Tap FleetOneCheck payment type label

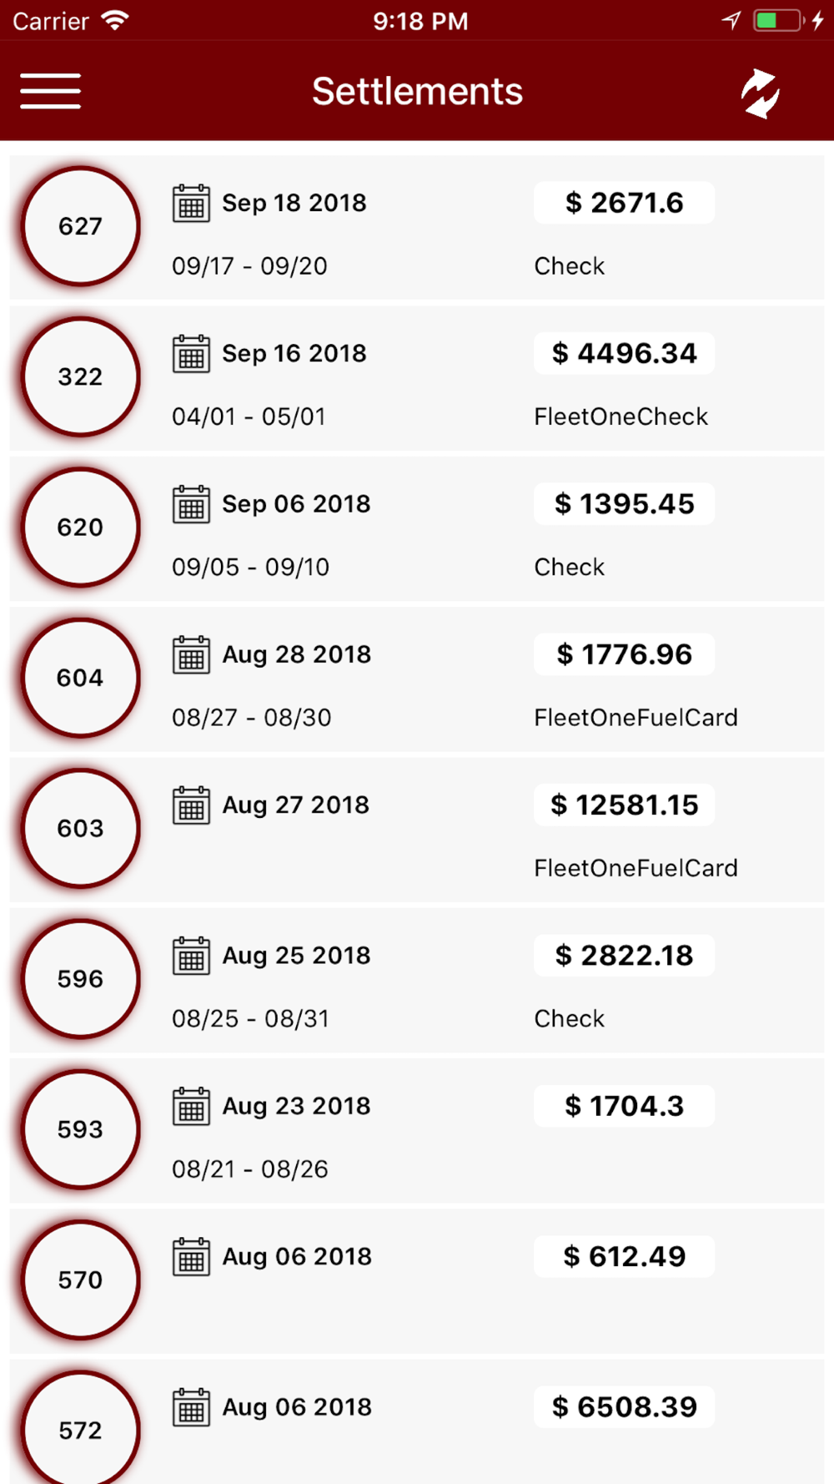[x=620, y=416]
